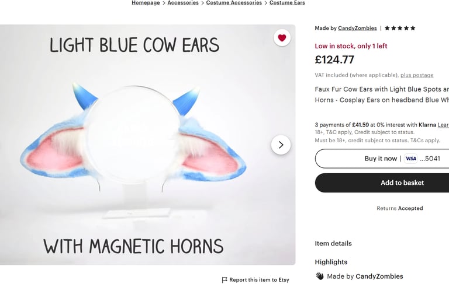Screen dimensions: 449x284
Task: Open Costume Ears breadcrumb
Action: click(x=287, y=2)
